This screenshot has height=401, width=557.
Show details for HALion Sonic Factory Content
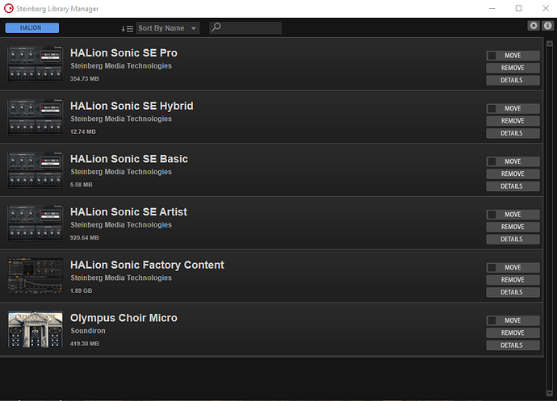point(513,292)
